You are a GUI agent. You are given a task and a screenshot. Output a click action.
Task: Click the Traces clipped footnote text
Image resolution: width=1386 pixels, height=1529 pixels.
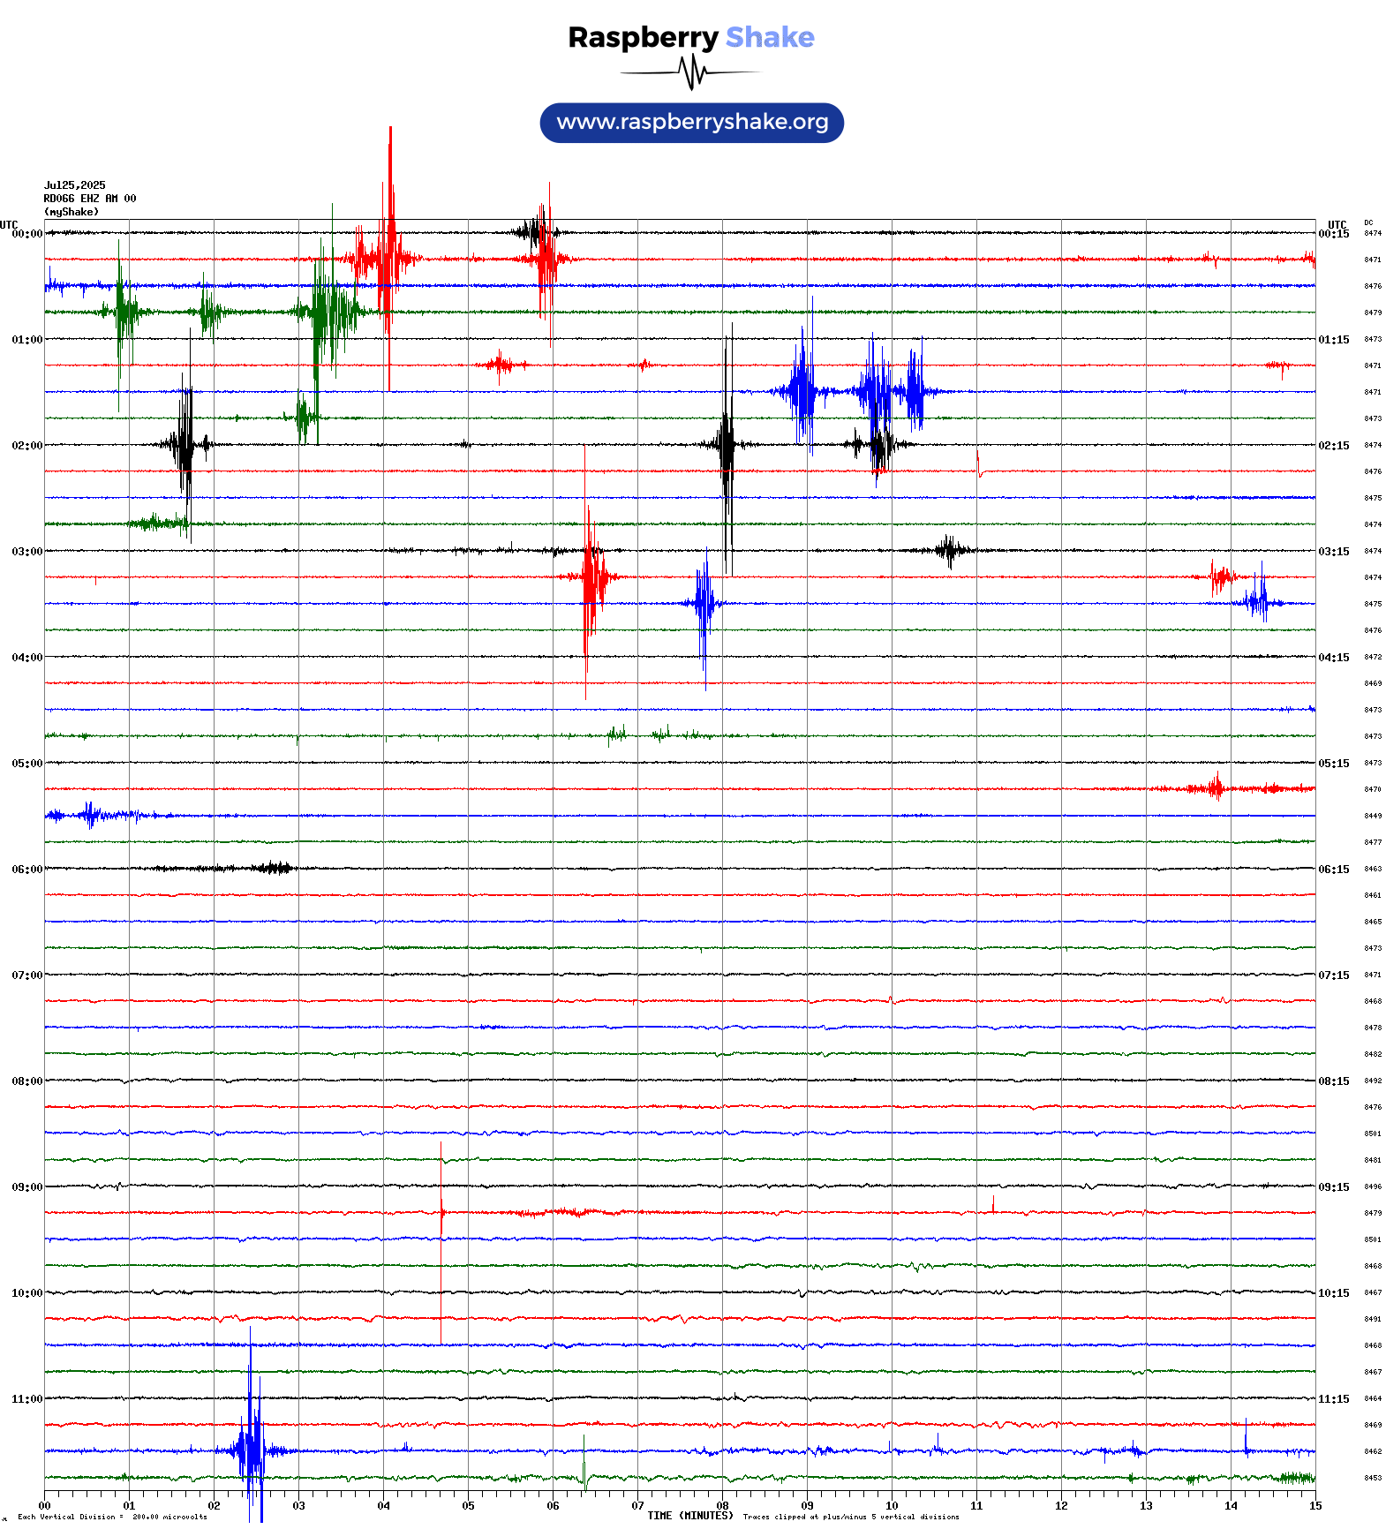tap(850, 1518)
